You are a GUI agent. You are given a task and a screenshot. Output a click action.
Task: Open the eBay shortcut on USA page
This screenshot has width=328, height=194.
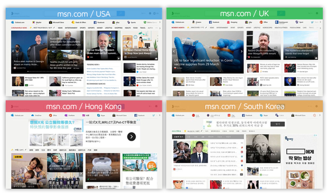[x=116, y=22]
